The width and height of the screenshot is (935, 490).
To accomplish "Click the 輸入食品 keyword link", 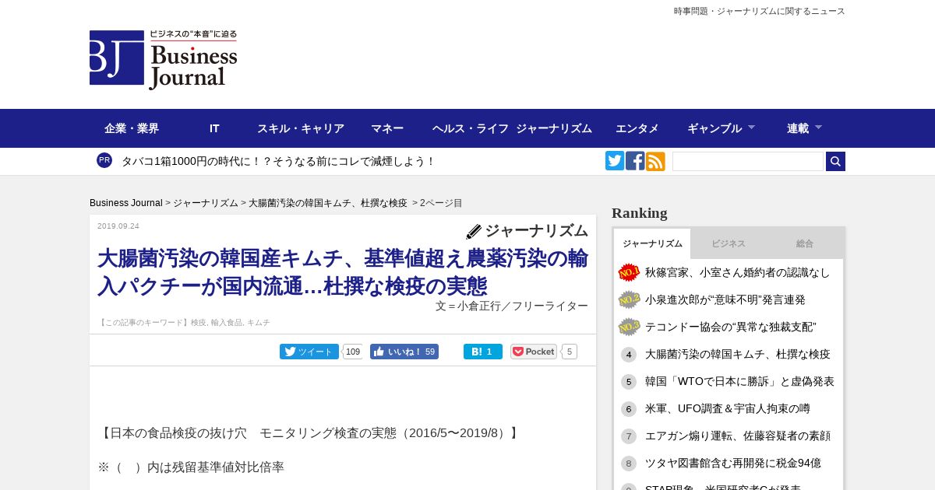I will coord(227,322).
